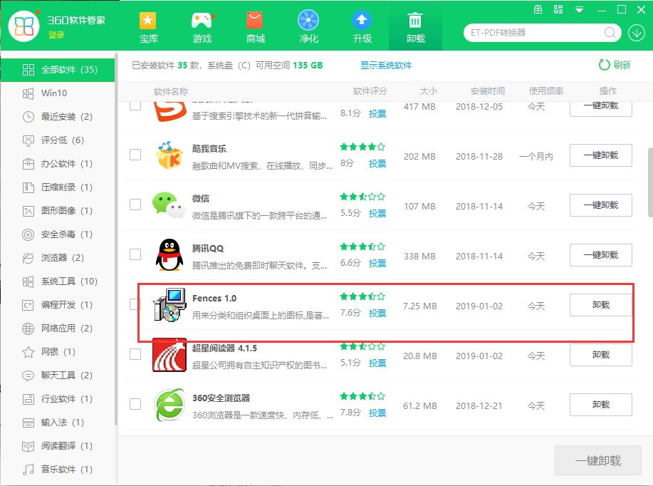
Task: Check the checkbox for 腾讯QQ
Action: point(135,254)
